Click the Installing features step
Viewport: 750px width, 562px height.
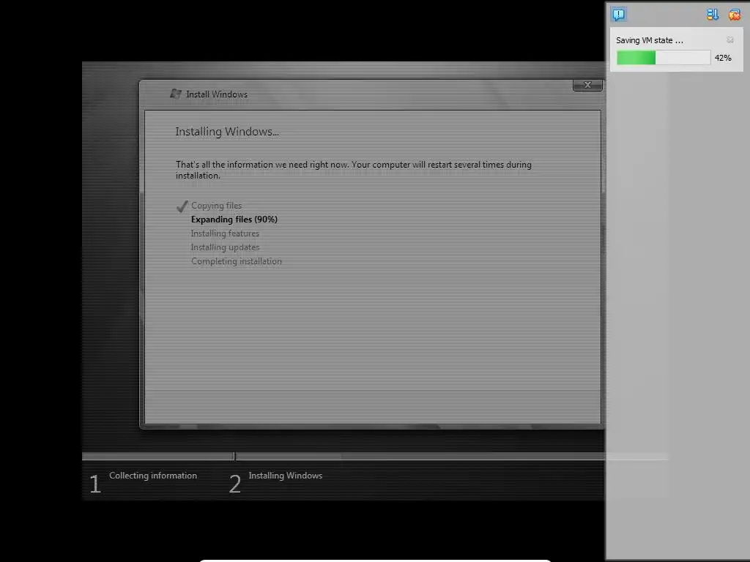tap(225, 233)
